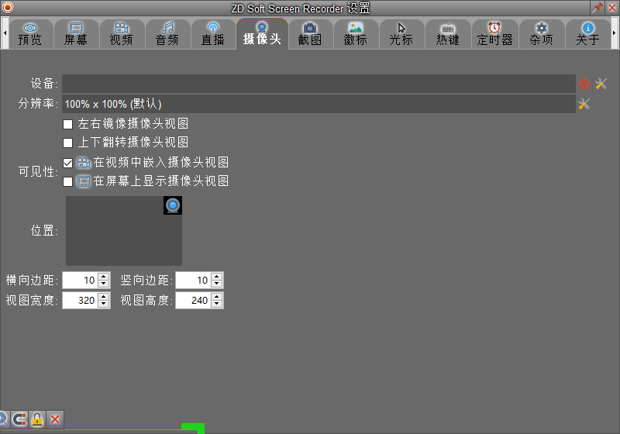Click the yellow lock icon in bottom toolbar

37,419
